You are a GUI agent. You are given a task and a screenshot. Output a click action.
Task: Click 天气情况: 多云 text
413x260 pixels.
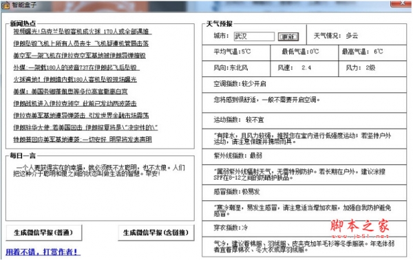[336, 36]
